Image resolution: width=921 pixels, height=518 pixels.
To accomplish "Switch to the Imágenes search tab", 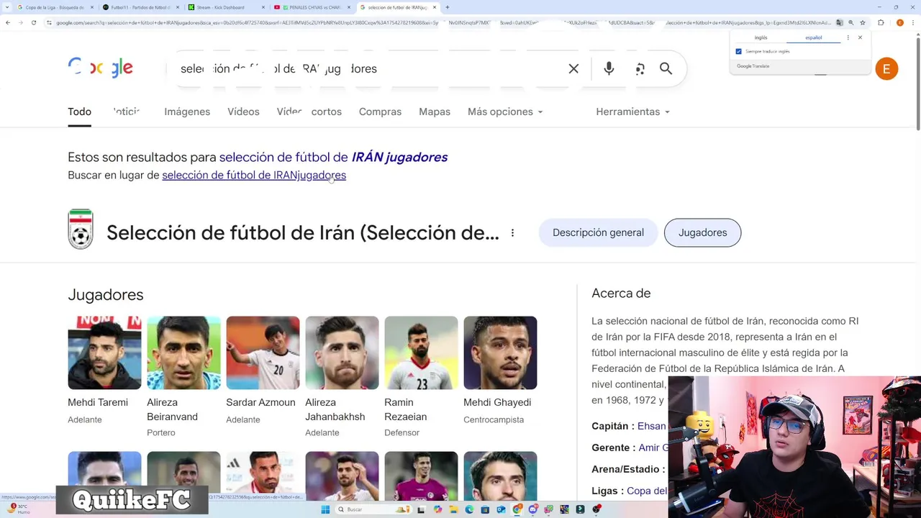I will [187, 112].
